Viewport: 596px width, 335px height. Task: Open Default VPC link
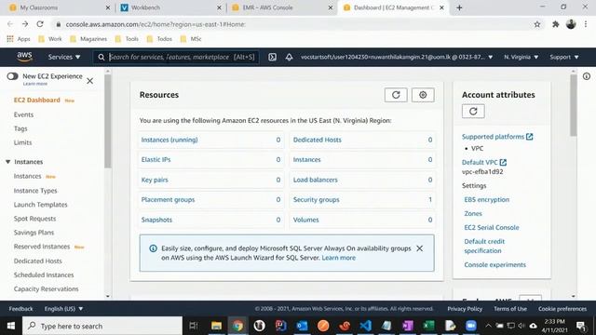(484, 162)
